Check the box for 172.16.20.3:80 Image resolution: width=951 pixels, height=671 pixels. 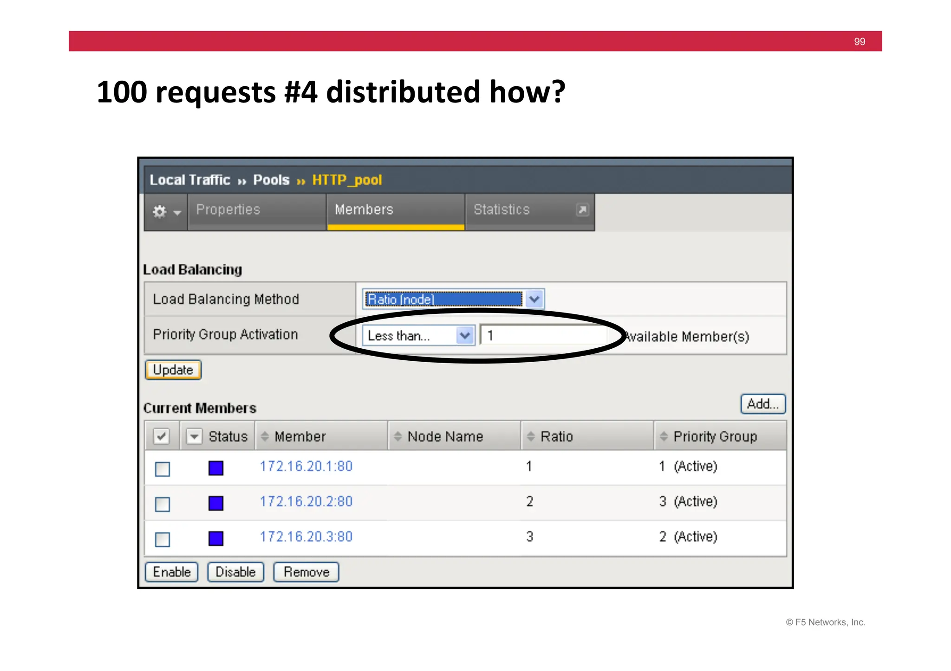pos(163,539)
